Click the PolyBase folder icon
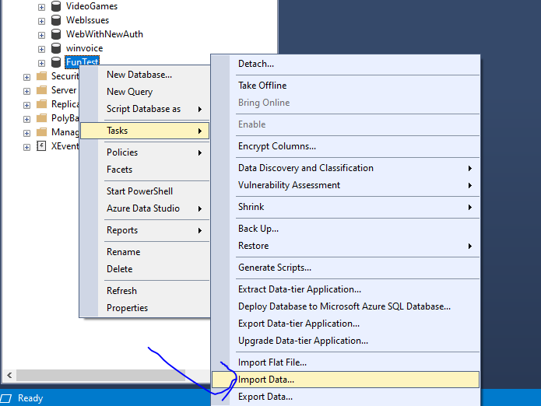 (41, 118)
